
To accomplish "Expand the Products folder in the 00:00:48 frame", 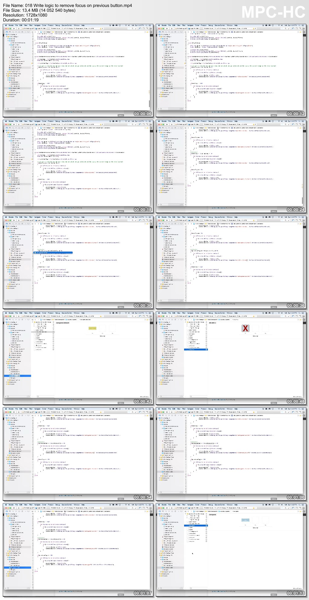I will (160, 384).
